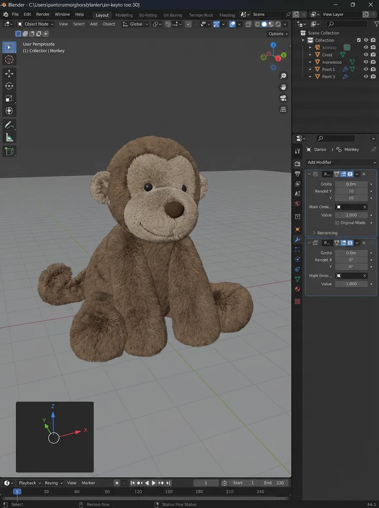The image size is (379, 508).
Task: Open the Render menu
Action: pos(43,14)
